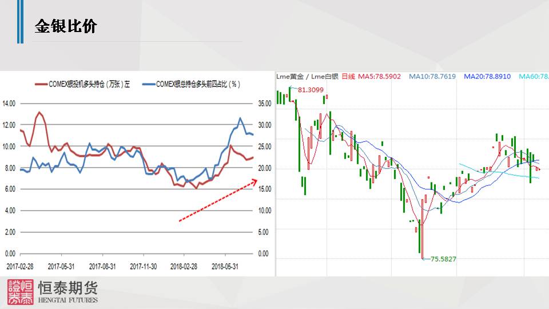Click the 2018-05-31 date label
The width and height of the screenshot is (549, 309).
[225, 267]
